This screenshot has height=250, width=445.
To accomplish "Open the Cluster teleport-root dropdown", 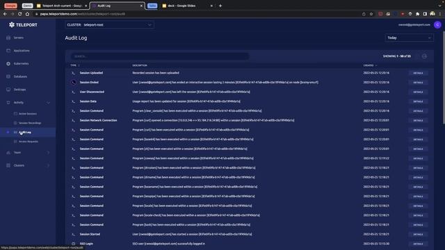I will tap(109, 25).
